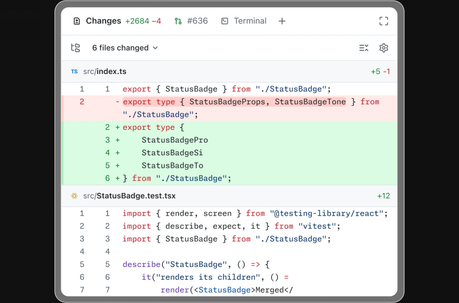
Task: Open the StatusBadge.test.tsx filename link
Action: tap(136, 196)
